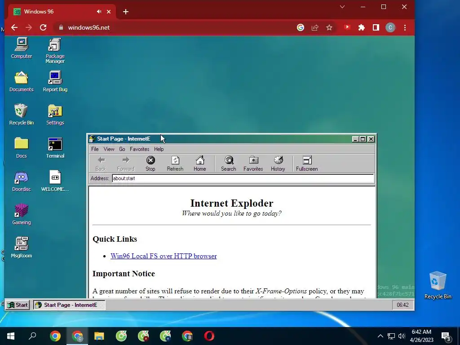
Task: Reload the page in Chrome
Action: point(43,27)
